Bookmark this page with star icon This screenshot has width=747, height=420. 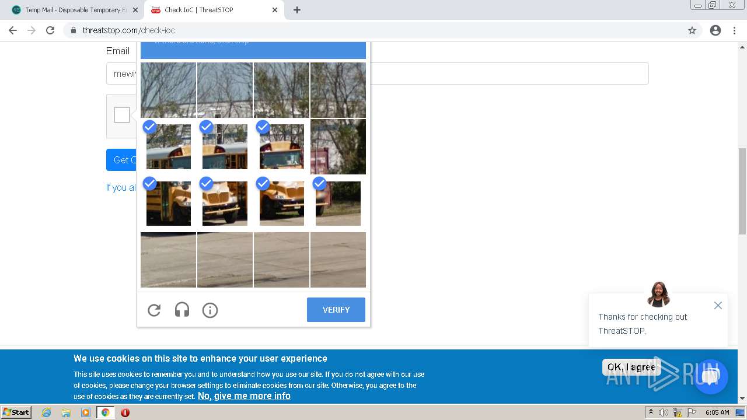[x=692, y=30]
